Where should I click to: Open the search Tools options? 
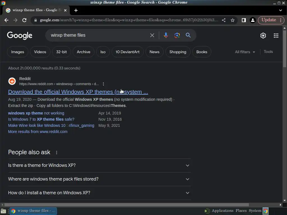268,52
